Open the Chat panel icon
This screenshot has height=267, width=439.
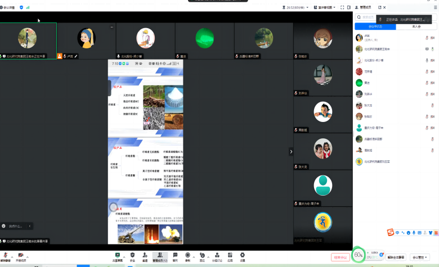(x=175, y=255)
